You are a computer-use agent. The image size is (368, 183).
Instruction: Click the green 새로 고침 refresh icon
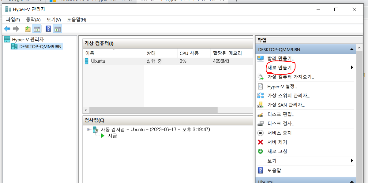pos(261,151)
